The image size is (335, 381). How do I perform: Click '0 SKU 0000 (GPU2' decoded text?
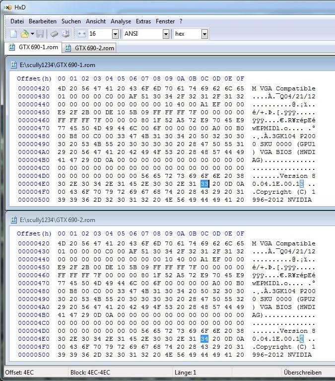click(283, 299)
